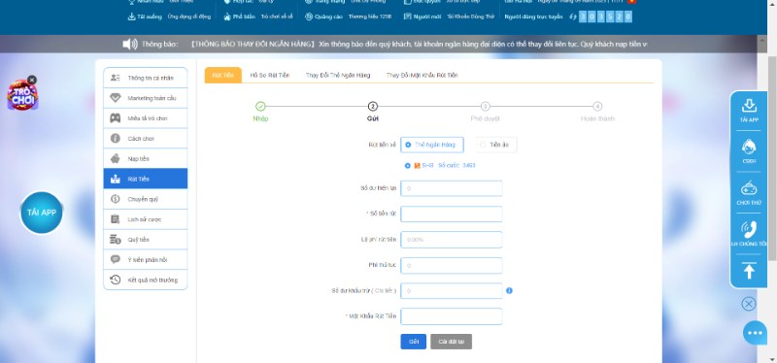Image resolution: width=777 pixels, height=363 pixels.
Task: Click the TRÒ CHƠI promo badge
Action: (x=21, y=95)
